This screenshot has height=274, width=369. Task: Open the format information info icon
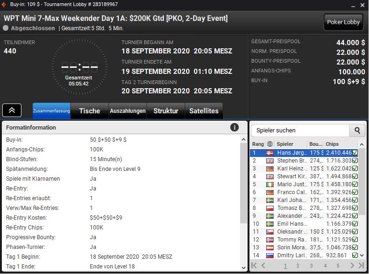click(235, 127)
